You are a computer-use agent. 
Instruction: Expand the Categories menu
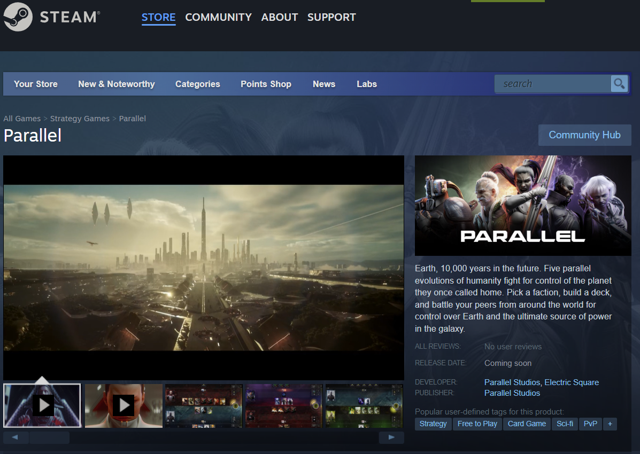tap(197, 84)
